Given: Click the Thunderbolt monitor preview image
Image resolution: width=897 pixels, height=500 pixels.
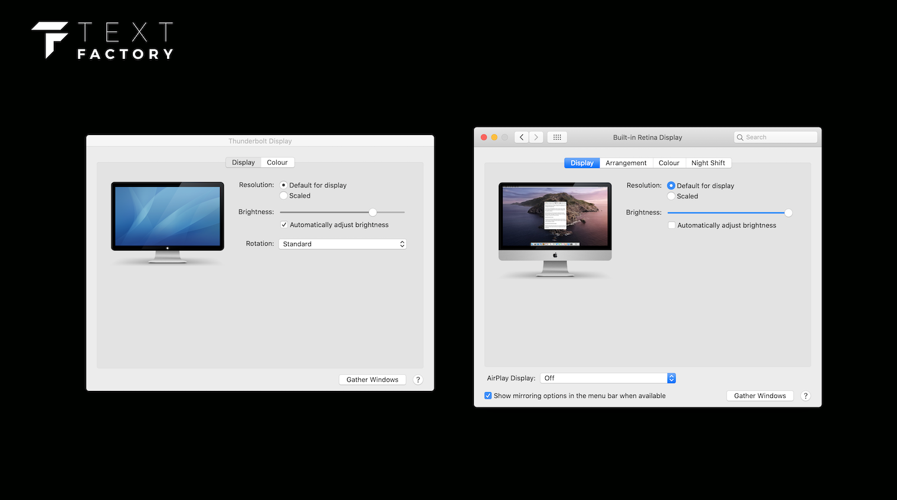Looking at the screenshot, I should point(168,223).
